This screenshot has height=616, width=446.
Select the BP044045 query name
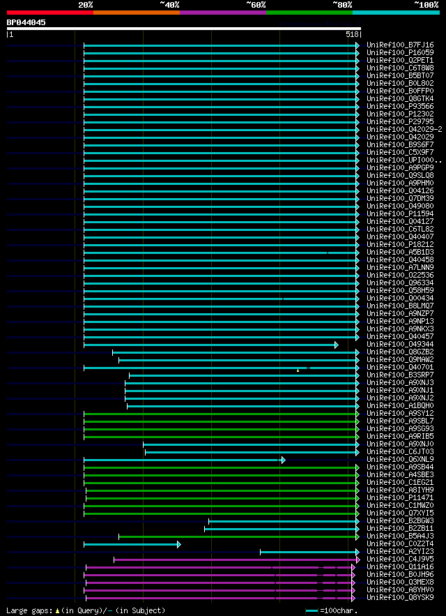26,22
